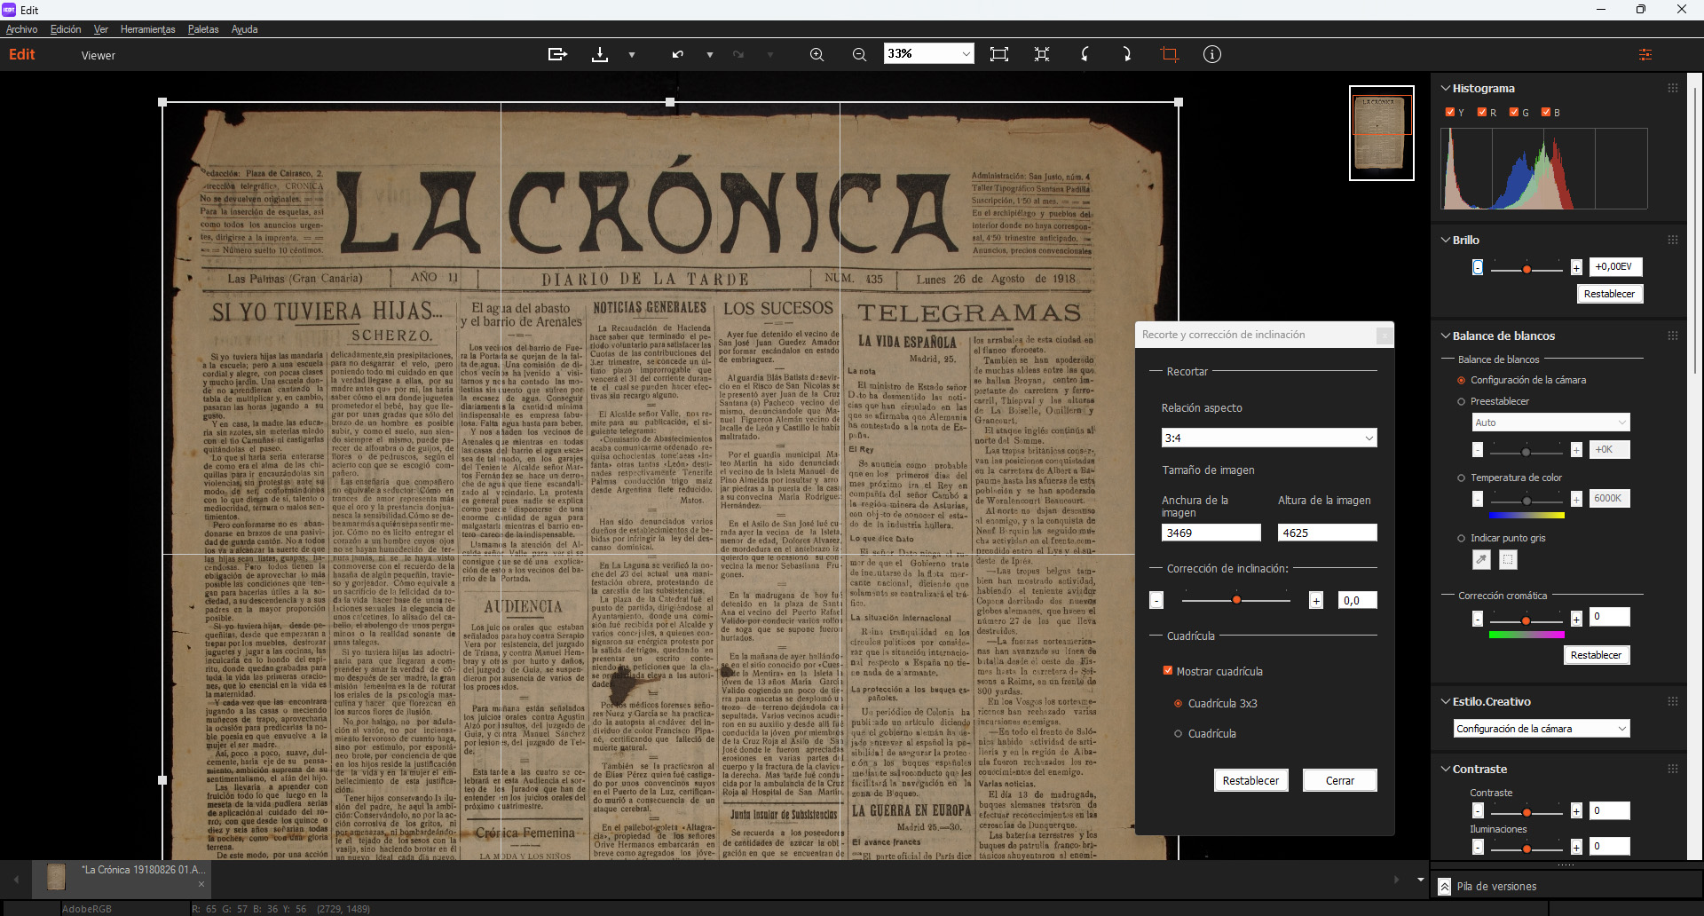The image size is (1704, 916).
Task: Select Temperatura de color option
Action: pos(1461,478)
